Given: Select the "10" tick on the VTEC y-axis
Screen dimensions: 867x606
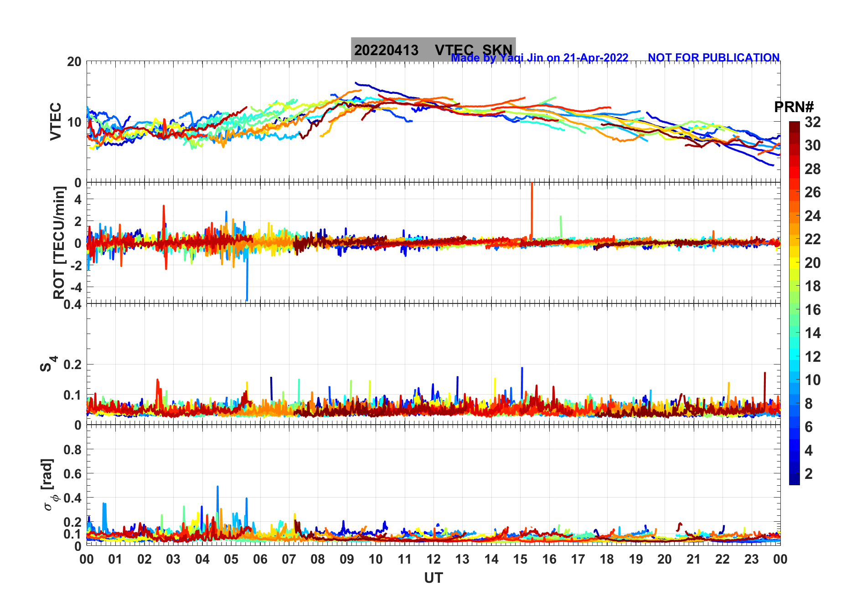Looking at the screenshot, I should point(74,122).
